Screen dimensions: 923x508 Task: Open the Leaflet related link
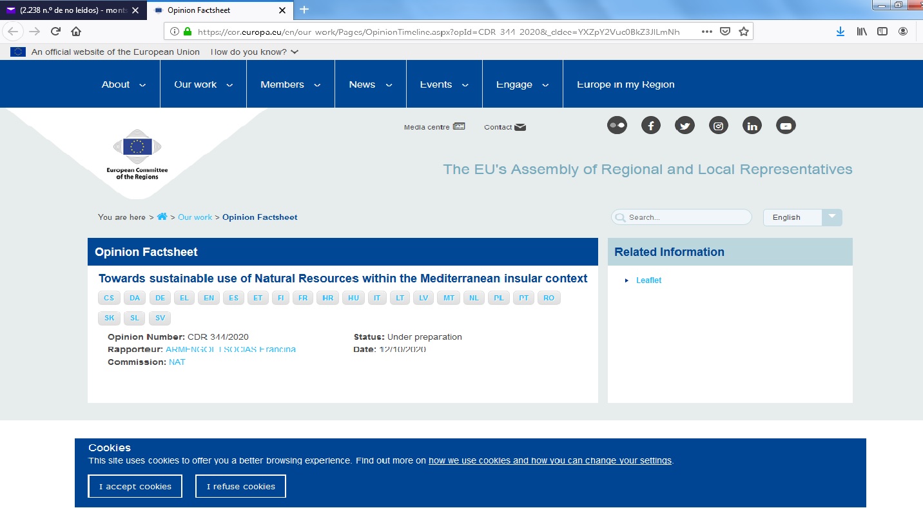(x=648, y=280)
